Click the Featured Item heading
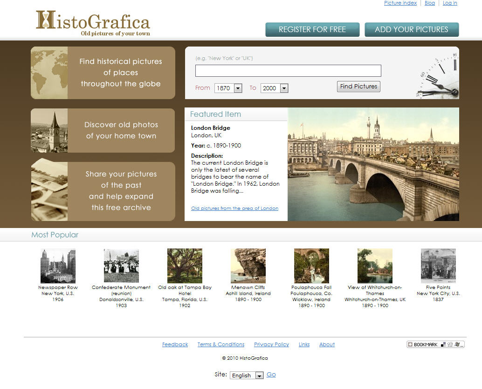Screen dimensions: 482x389 point(215,114)
